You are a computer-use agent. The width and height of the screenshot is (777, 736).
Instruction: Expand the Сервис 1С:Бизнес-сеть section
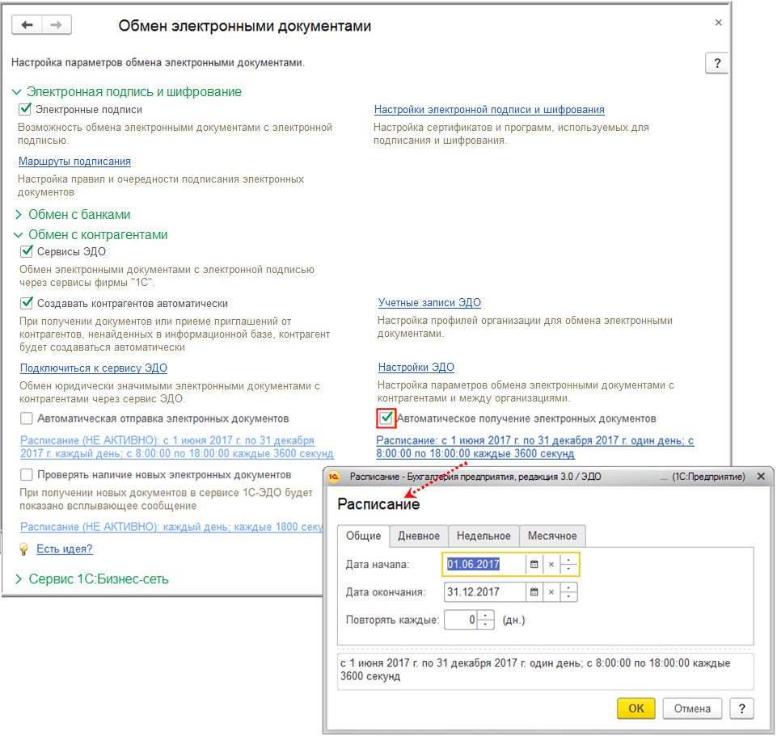click(19, 579)
